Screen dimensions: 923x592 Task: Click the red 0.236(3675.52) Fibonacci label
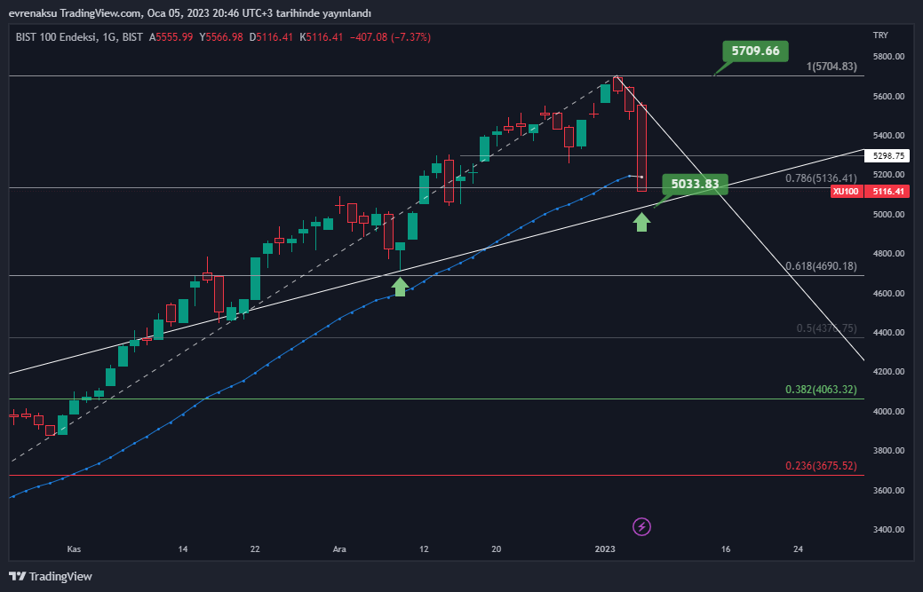(821, 466)
